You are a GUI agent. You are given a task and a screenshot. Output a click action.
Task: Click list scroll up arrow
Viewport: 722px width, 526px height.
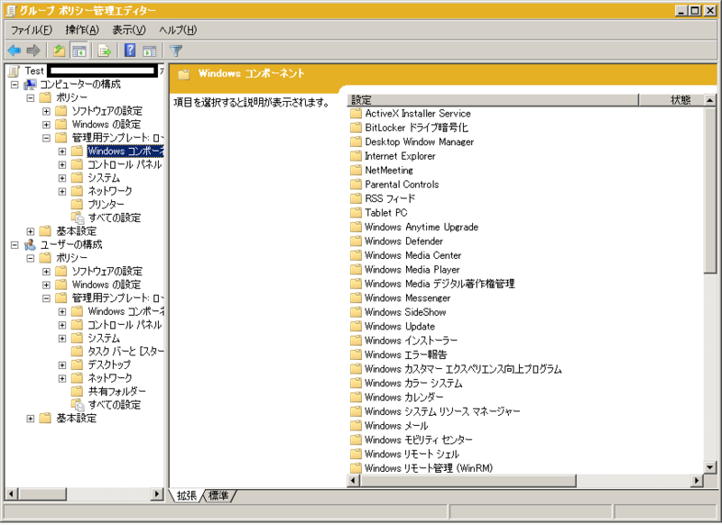[710, 100]
